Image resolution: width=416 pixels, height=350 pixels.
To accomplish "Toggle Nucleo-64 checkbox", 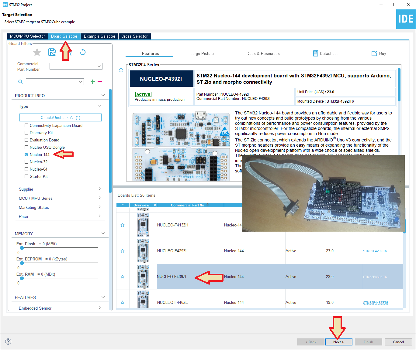I will click(26, 169).
